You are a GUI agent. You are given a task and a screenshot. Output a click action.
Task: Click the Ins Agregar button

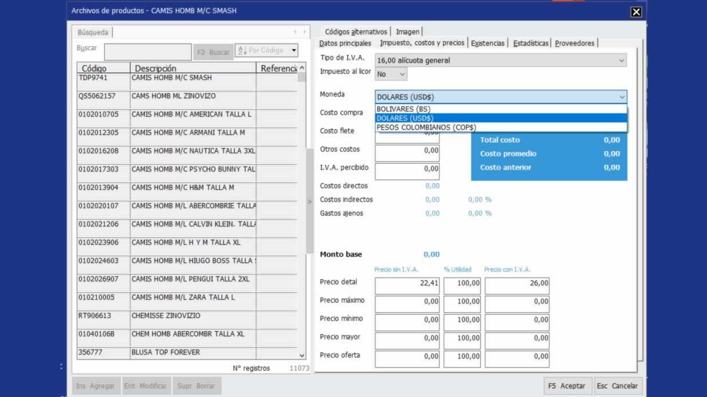click(x=96, y=386)
